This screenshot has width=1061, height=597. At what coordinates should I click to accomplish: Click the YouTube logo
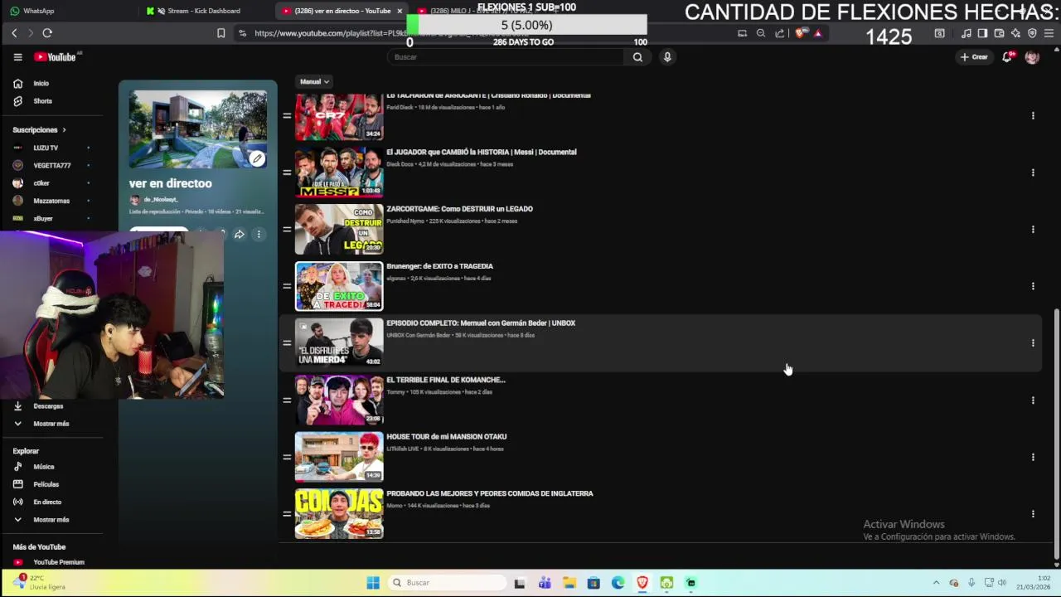(56, 57)
